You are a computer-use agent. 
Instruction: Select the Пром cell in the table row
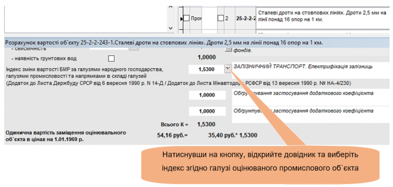click(x=196, y=18)
